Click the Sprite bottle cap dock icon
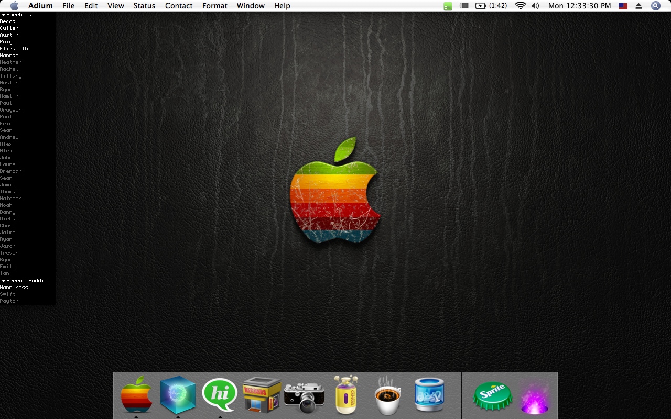The width and height of the screenshot is (671, 419). click(x=492, y=396)
